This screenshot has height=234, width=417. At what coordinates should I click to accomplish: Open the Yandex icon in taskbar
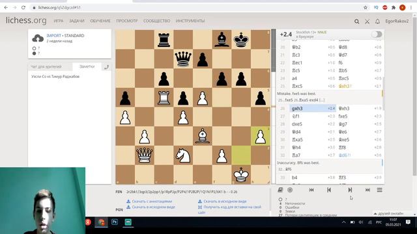tap(88, 222)
